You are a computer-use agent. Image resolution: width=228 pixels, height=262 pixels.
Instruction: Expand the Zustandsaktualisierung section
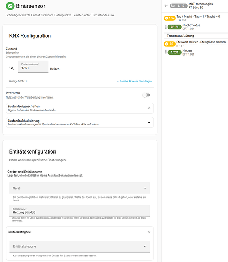pos(80,122)
